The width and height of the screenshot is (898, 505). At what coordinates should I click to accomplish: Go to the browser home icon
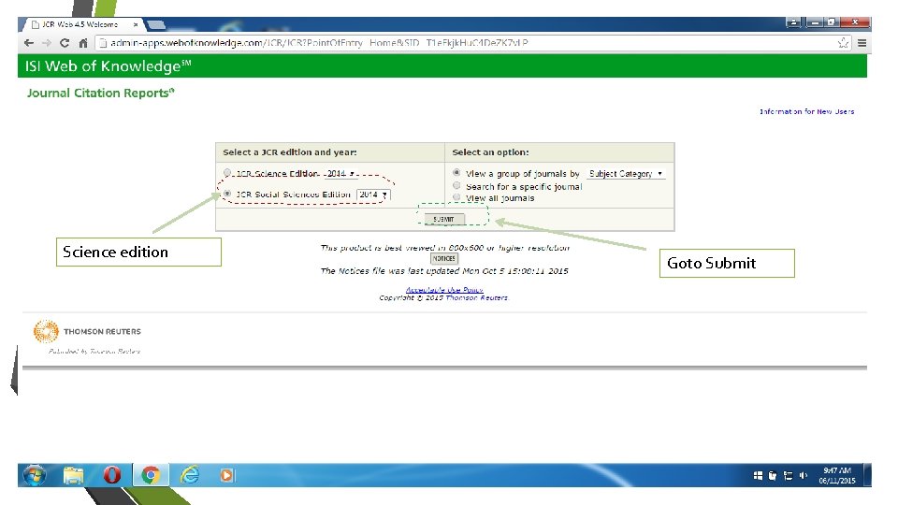pos(83,43)
